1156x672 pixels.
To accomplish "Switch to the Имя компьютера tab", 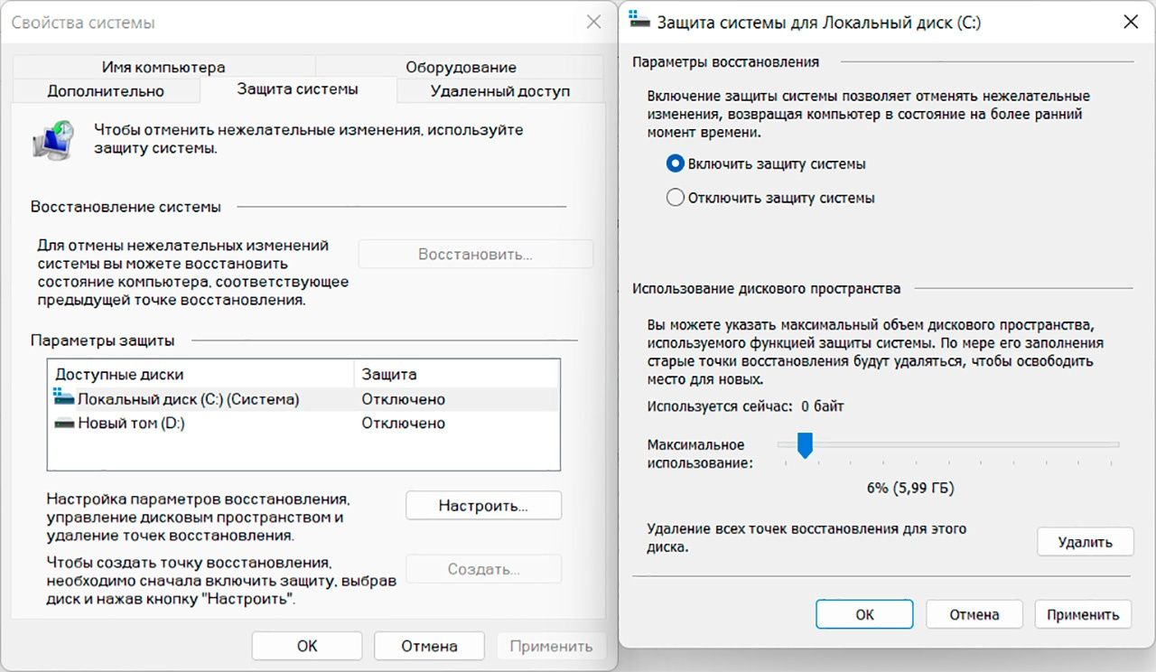I will tap(163, 67).
